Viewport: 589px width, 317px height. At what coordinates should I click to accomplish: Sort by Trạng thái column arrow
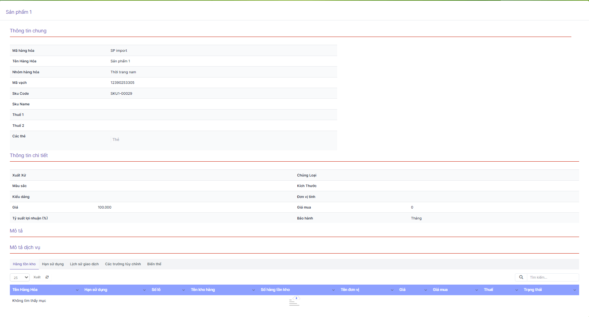click(575, 290)
